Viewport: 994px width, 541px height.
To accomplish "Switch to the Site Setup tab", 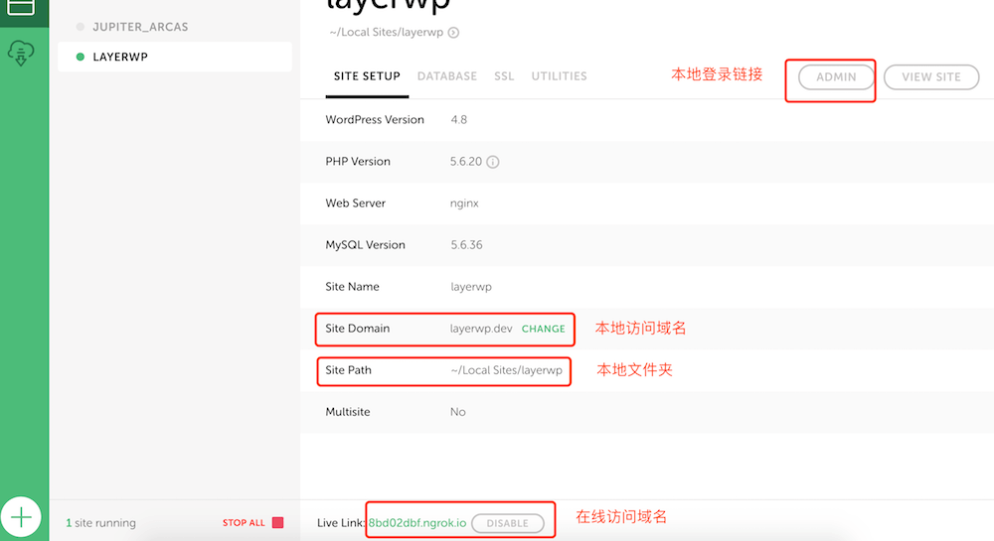I will [x=367, y=76].
